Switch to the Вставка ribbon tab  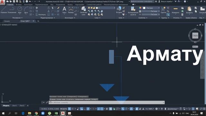coord(19,5)
